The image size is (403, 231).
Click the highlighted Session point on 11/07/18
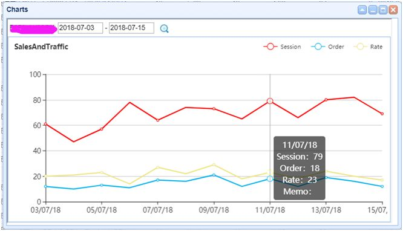pyautogui.click(x=270, y=101)
